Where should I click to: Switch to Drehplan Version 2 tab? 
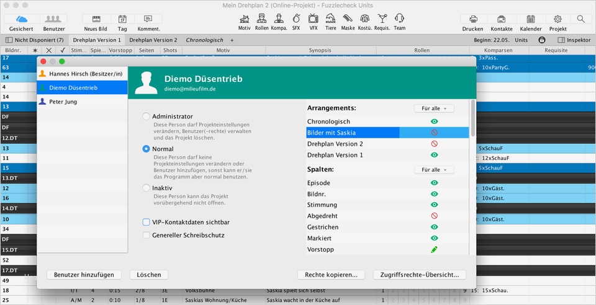153,40
